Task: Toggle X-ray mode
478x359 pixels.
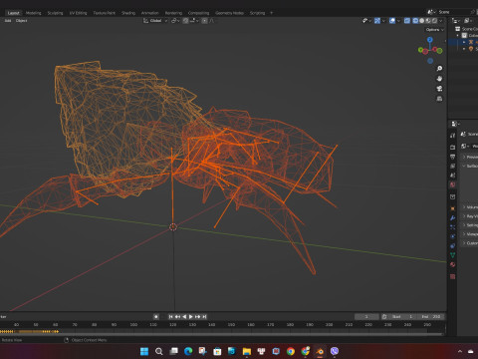Action: (407, 21)
